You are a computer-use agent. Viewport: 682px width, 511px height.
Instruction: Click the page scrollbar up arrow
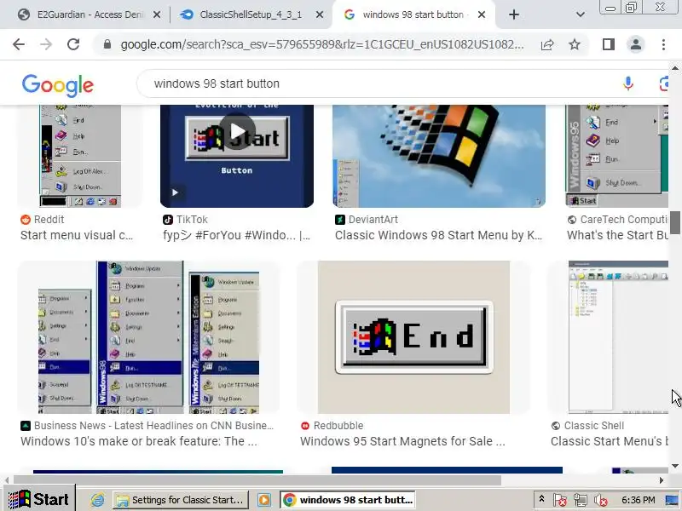tap(675, 68)
